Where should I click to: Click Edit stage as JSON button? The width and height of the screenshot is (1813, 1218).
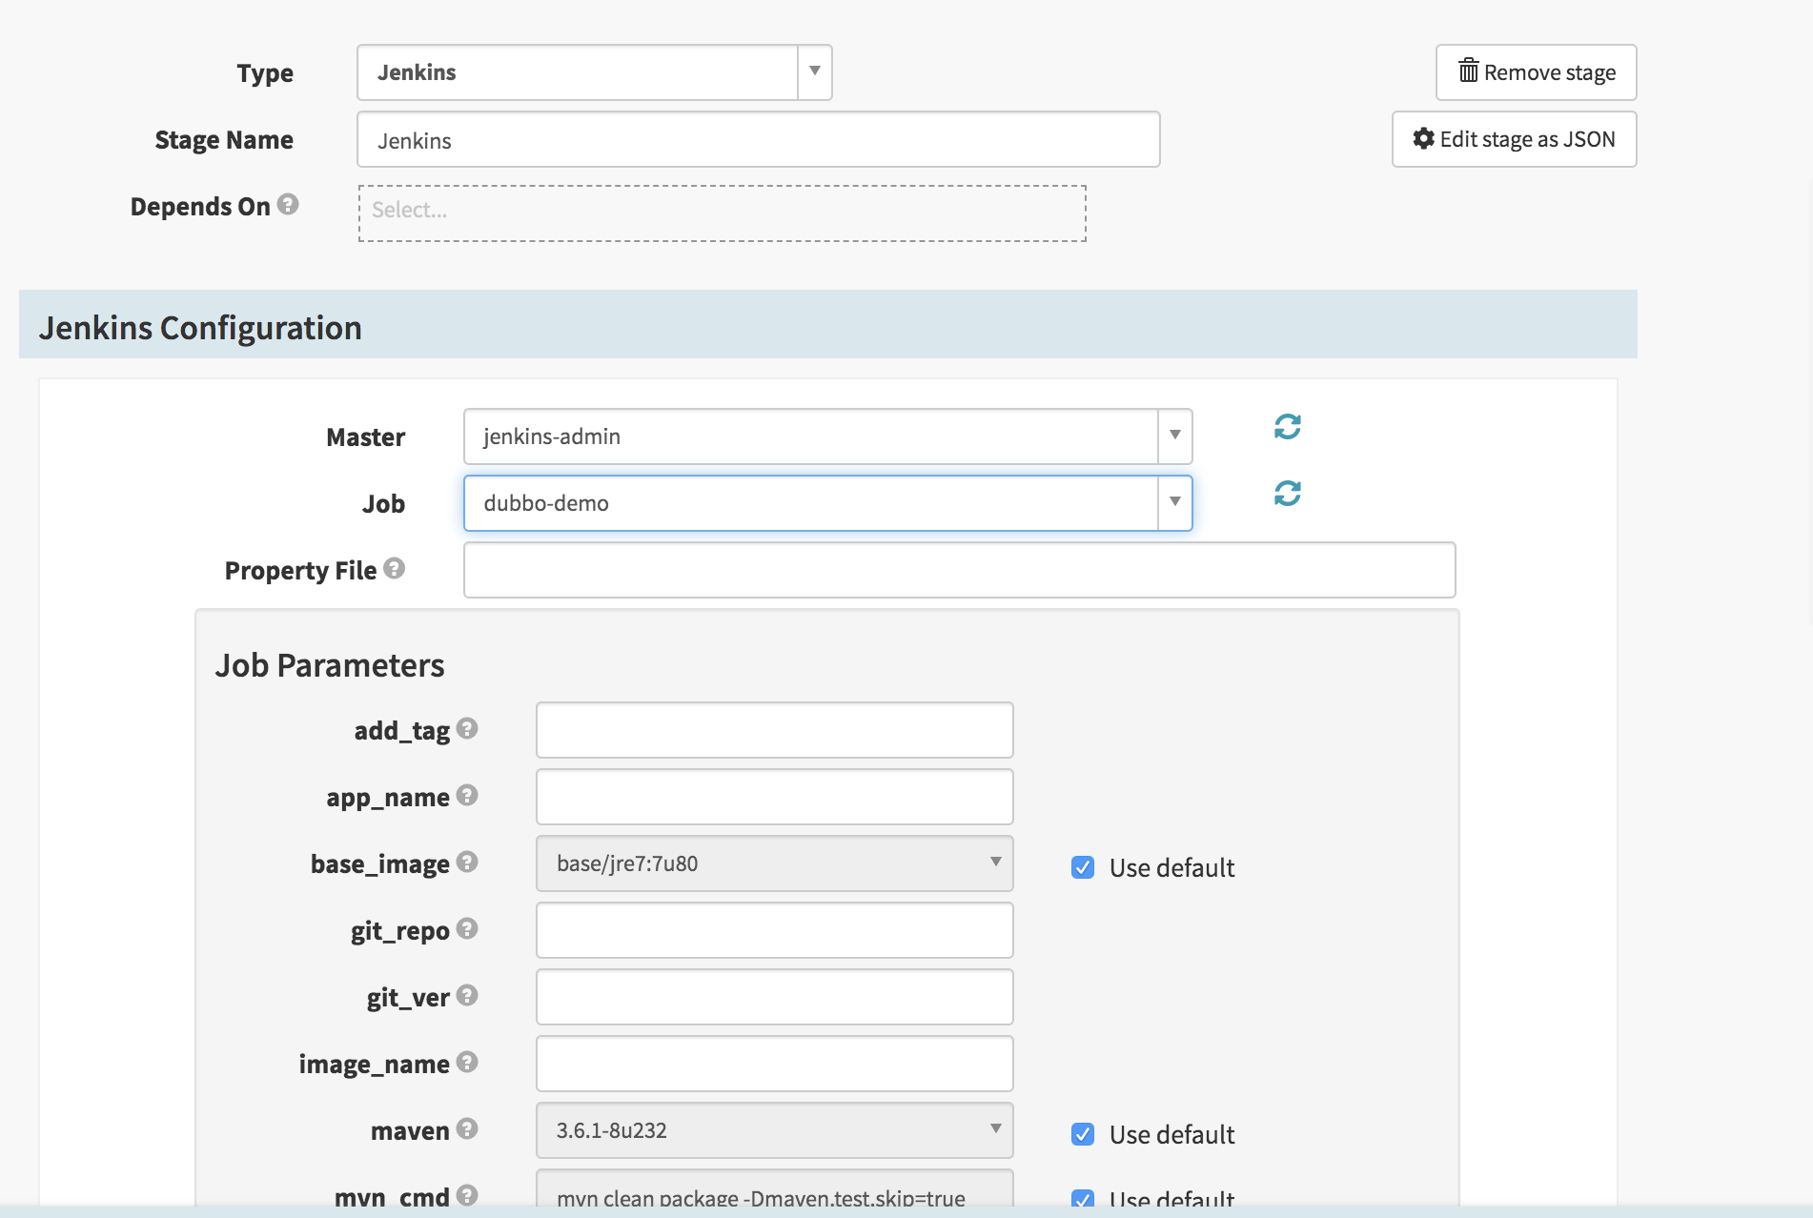click(1515, 139)
